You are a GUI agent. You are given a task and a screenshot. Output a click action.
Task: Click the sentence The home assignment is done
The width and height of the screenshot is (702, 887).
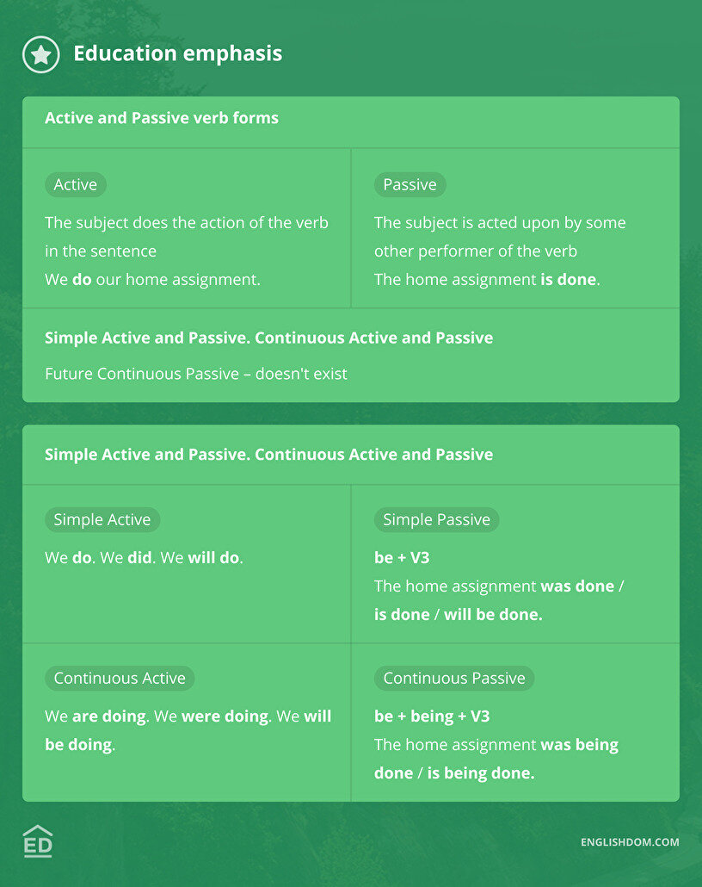tap(487, 279)
